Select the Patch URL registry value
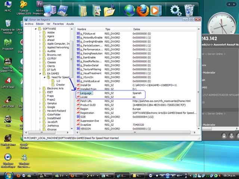The image size is (239, 179). pos(86,101)
